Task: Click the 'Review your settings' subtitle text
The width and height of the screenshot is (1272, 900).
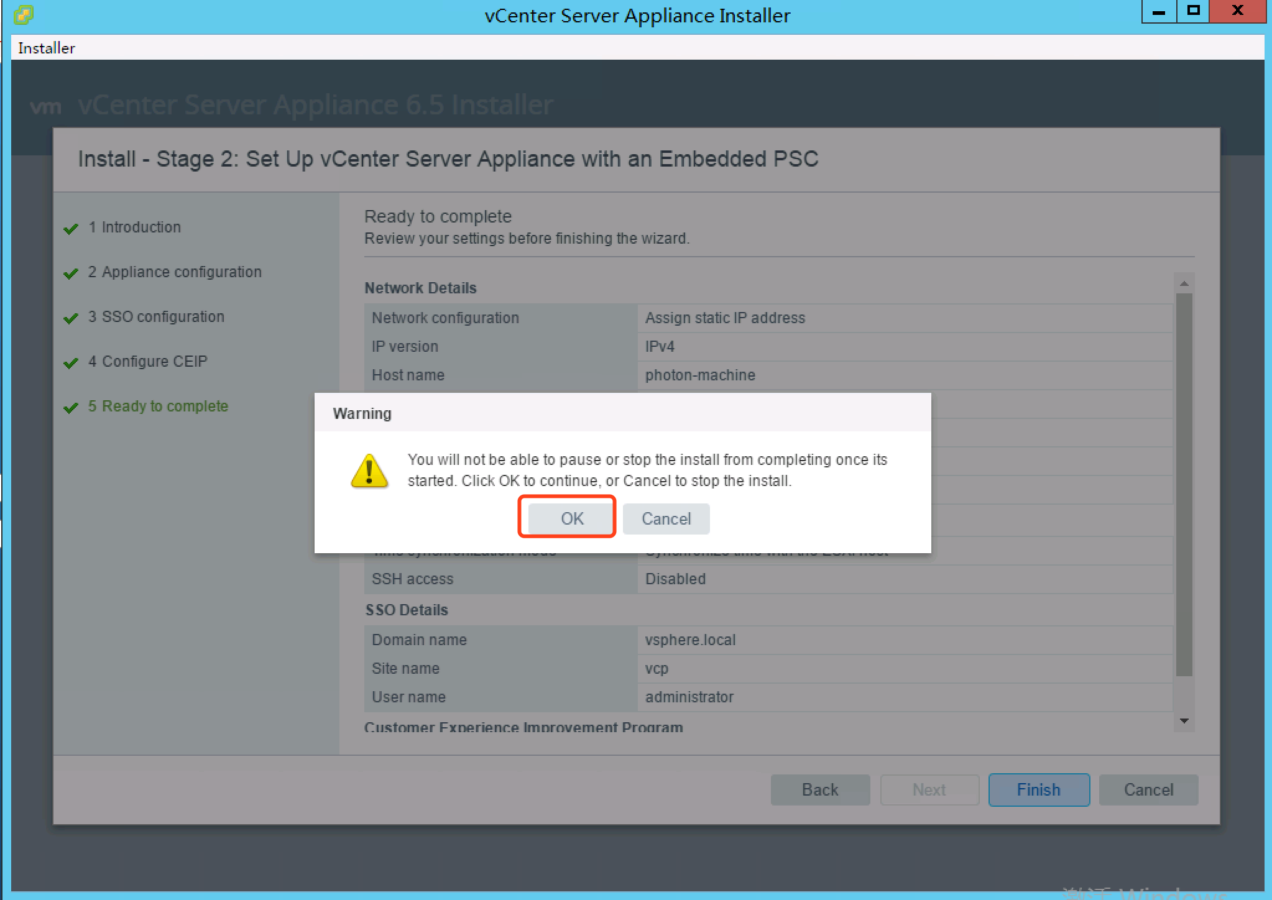Action: (x=527, y=238)
